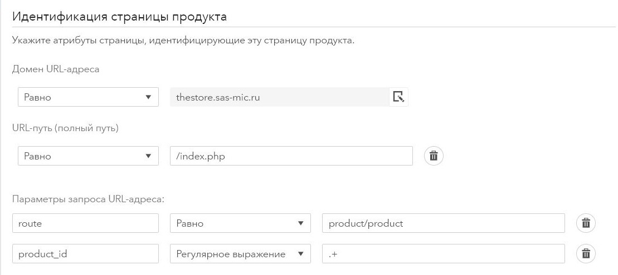Focus the /index.php path input
Viewport: 618px width, 275px height.
click(x=291, y=156)
